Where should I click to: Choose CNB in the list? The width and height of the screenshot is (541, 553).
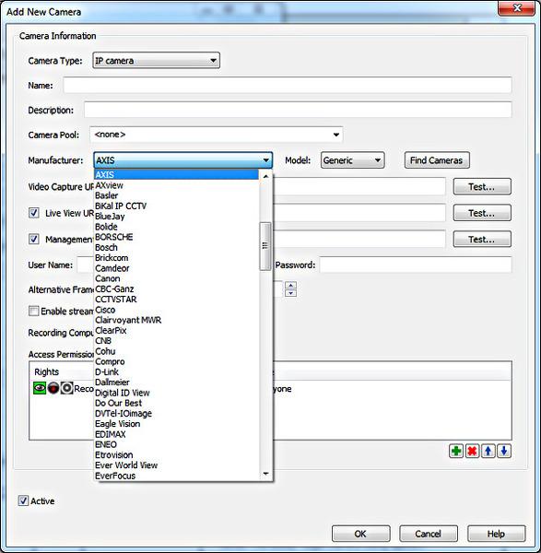pyautogui.click(x=176, y=341)
